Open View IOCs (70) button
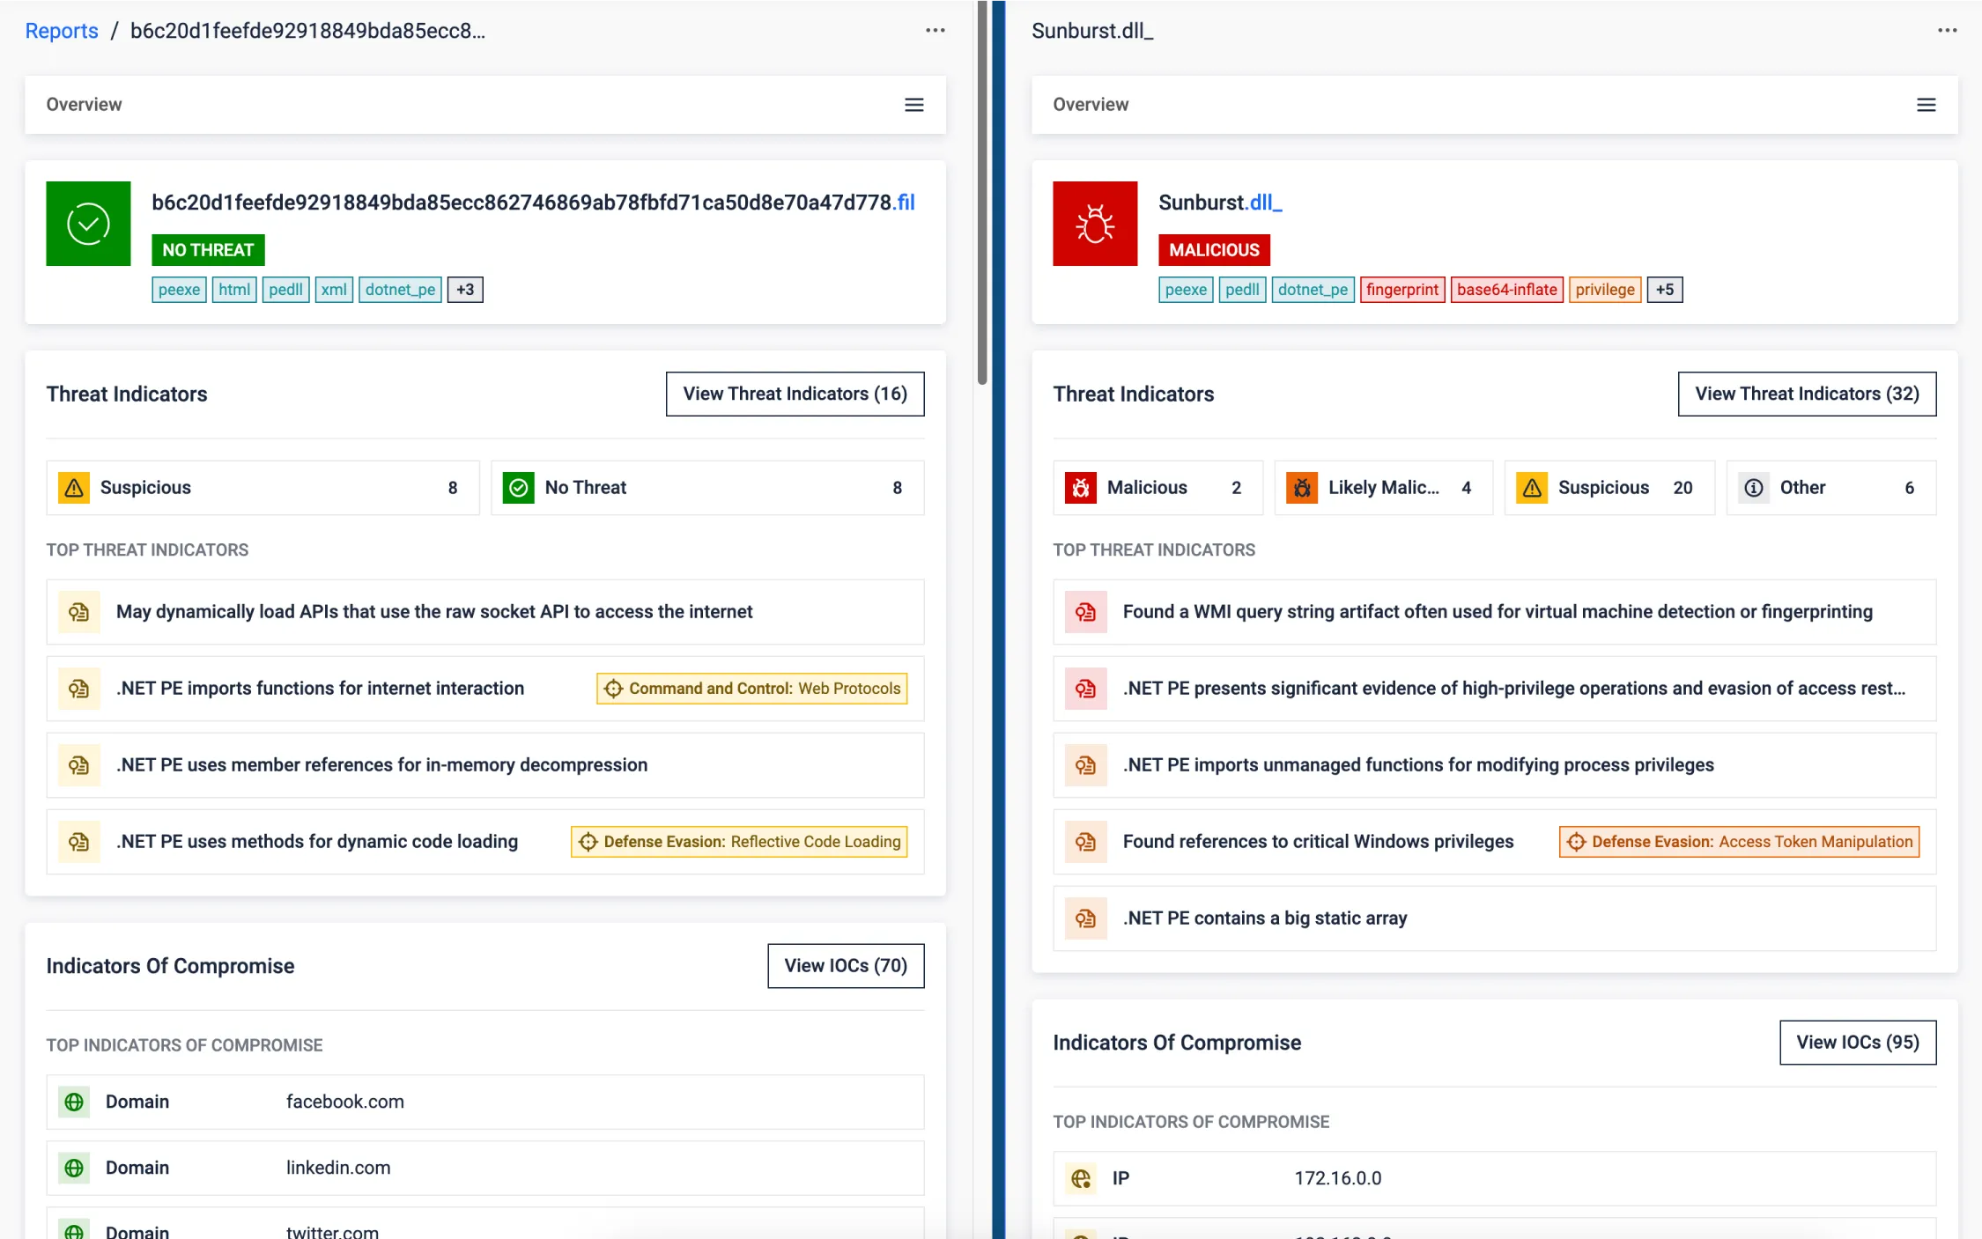 [845, 966]
